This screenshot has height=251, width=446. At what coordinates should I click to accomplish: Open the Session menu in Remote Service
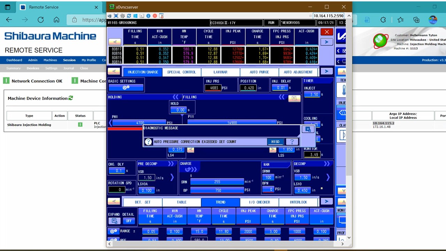coord(69,60)
